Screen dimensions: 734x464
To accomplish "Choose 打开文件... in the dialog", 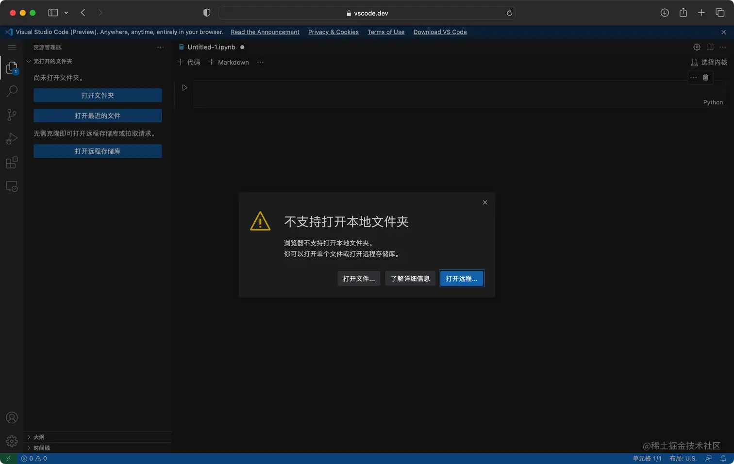I will click(x=359, y=279).
